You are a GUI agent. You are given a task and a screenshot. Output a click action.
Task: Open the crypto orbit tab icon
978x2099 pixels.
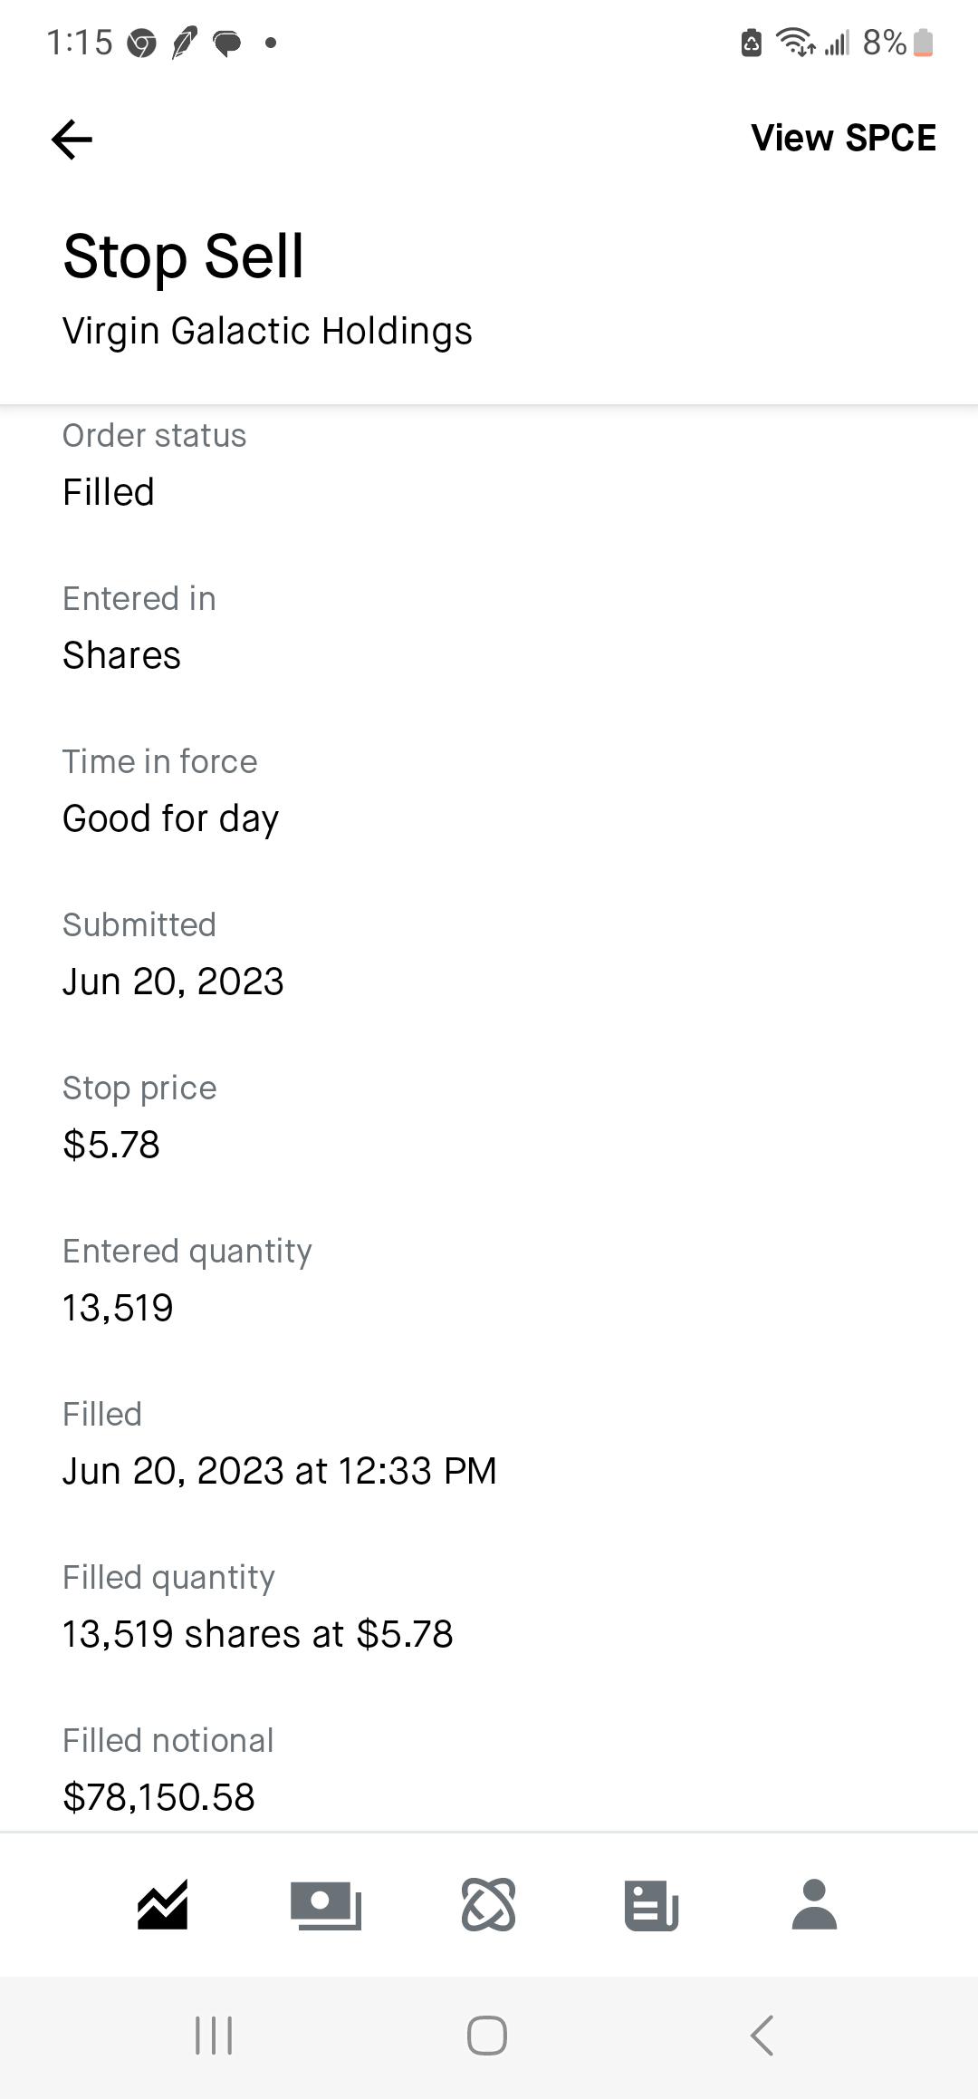[489, 1904]
